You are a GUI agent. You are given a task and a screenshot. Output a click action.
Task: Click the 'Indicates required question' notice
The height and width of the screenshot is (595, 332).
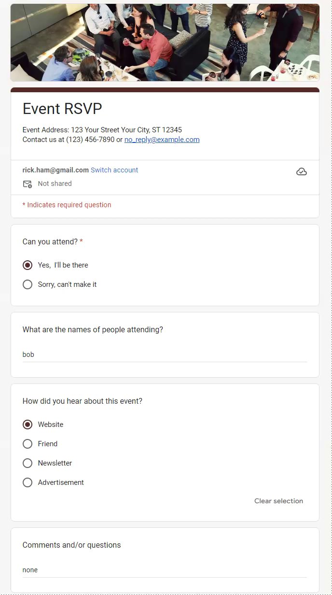click(x=69, y=205)
